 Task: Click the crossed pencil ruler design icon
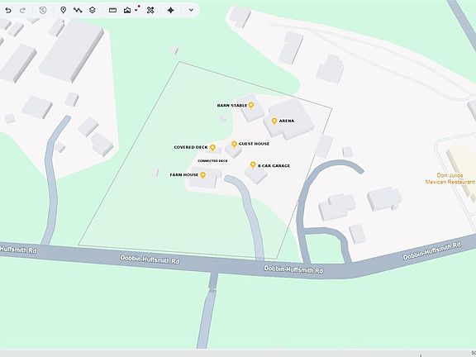(150, 10)
